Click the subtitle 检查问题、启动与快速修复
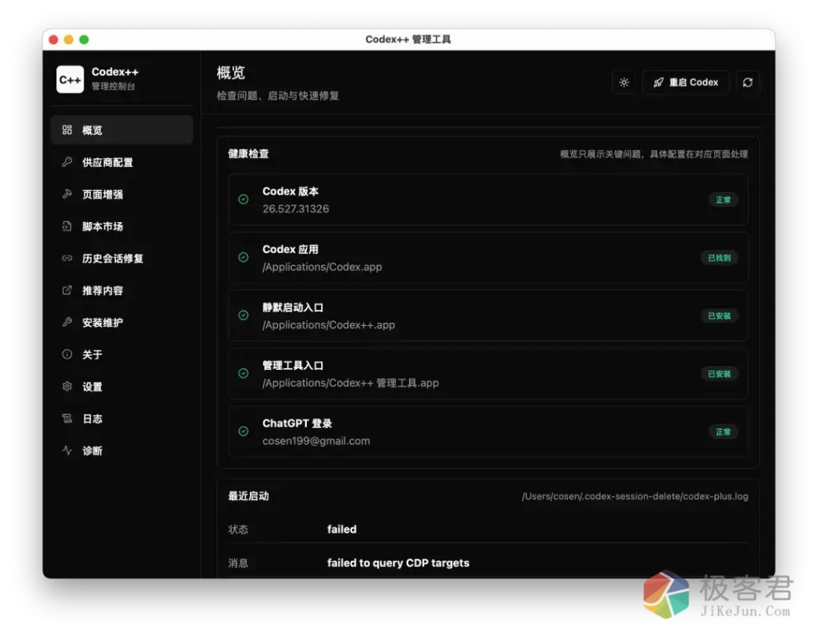 [278, 96]
